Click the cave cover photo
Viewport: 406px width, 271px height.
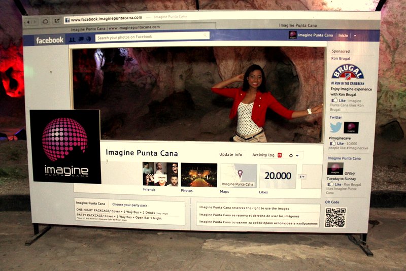[198, 94]
